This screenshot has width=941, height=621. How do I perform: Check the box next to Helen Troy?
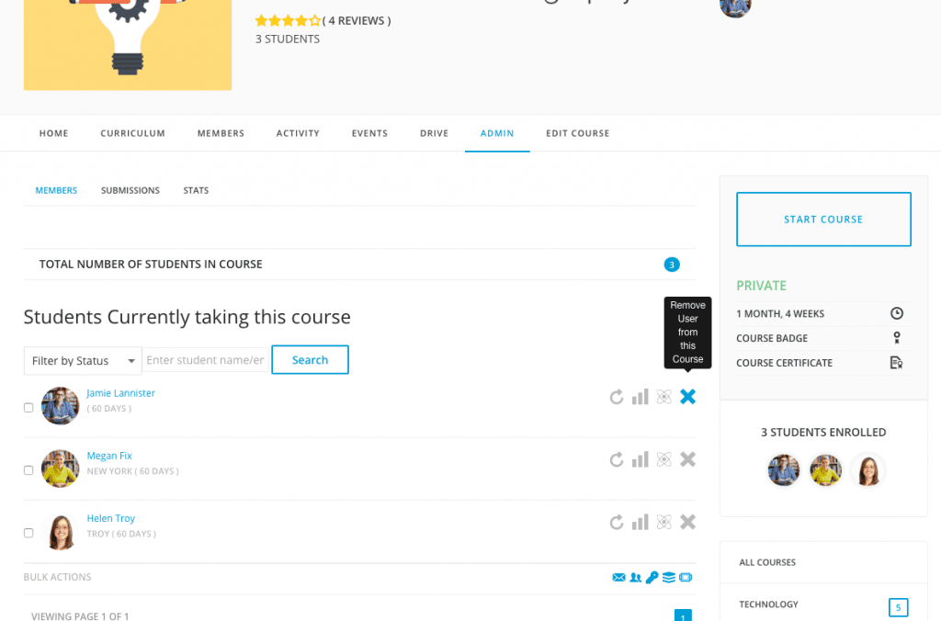(x=28, y=533)
